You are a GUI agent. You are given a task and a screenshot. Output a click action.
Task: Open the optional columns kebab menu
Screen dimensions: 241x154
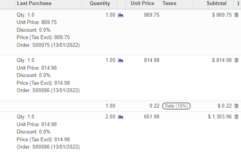point(238,3)
